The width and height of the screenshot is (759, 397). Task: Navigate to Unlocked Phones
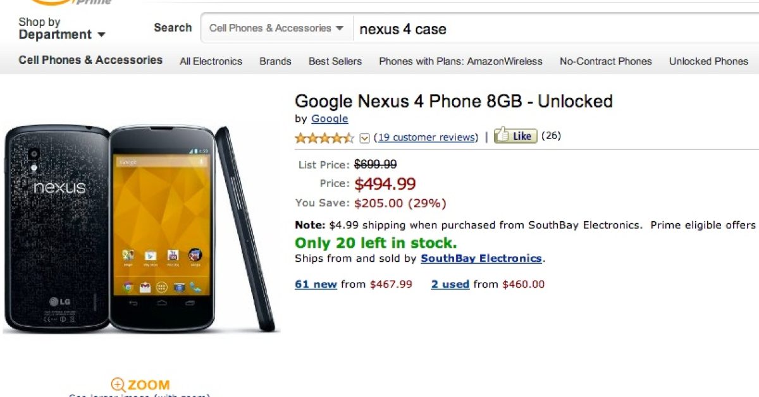coord(708,61)
